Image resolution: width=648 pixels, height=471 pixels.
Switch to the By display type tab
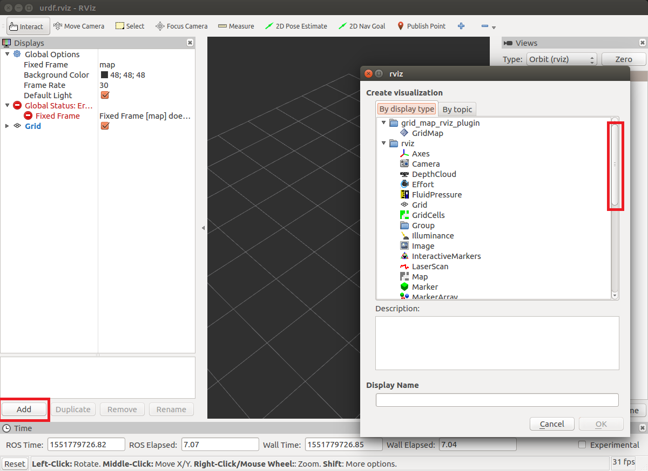[x=407, y=109]
